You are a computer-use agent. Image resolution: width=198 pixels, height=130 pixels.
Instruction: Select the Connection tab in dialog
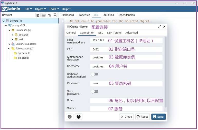87,33
